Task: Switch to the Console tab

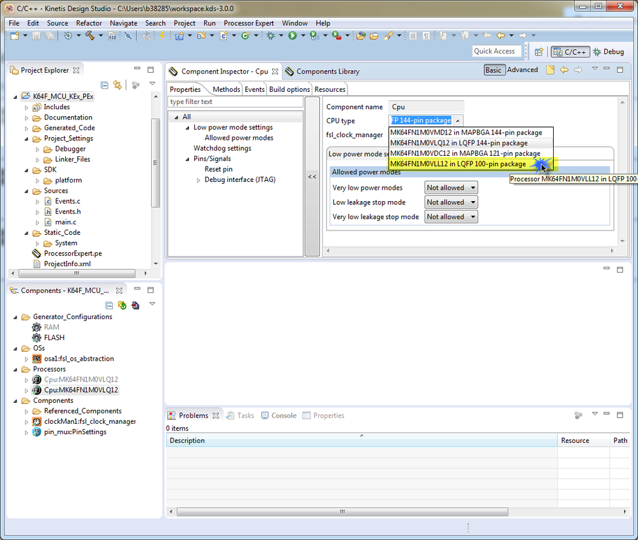Action: coord(278,416)
